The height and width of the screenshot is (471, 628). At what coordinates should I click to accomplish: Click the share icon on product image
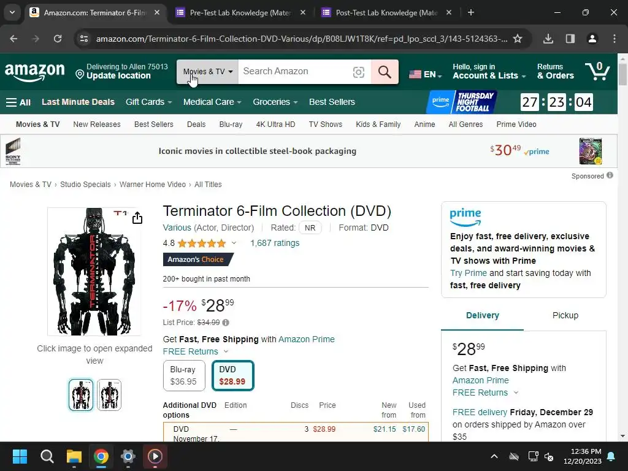click(137, 218)
